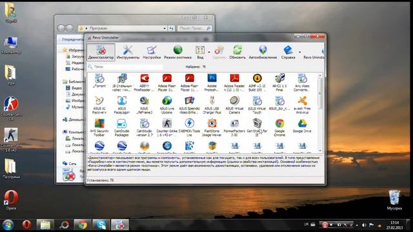
Task: Click the Organize (Упорядочить) button in Explorer
Action: pos(72,39)
